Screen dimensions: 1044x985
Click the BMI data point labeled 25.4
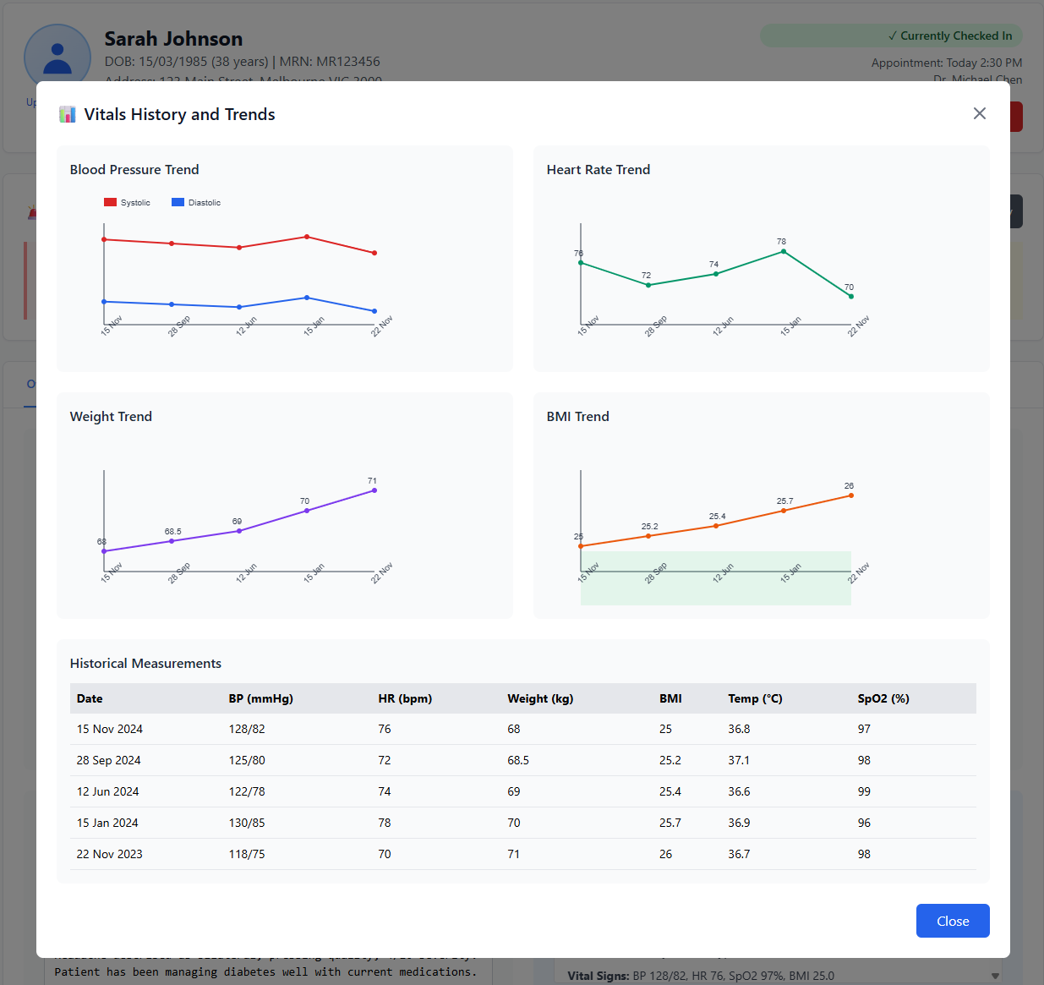click(716, 526)
